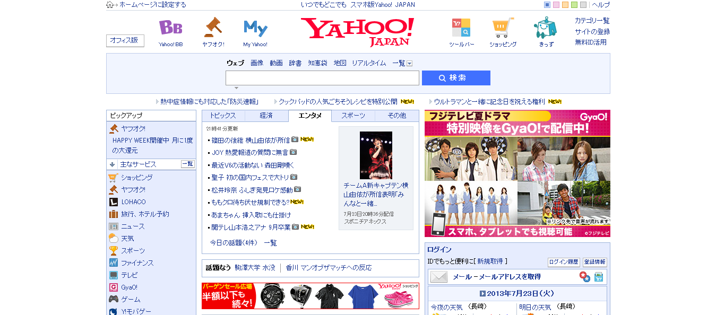Click the ログイン履歴 button

click(x=564, y=262)
